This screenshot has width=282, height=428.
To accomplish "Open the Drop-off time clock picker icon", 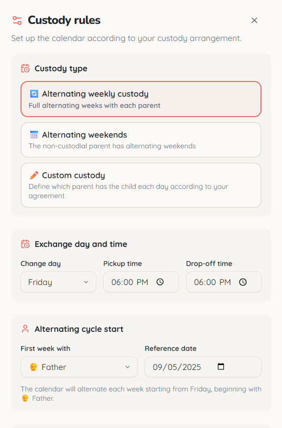I will point(243,282).
